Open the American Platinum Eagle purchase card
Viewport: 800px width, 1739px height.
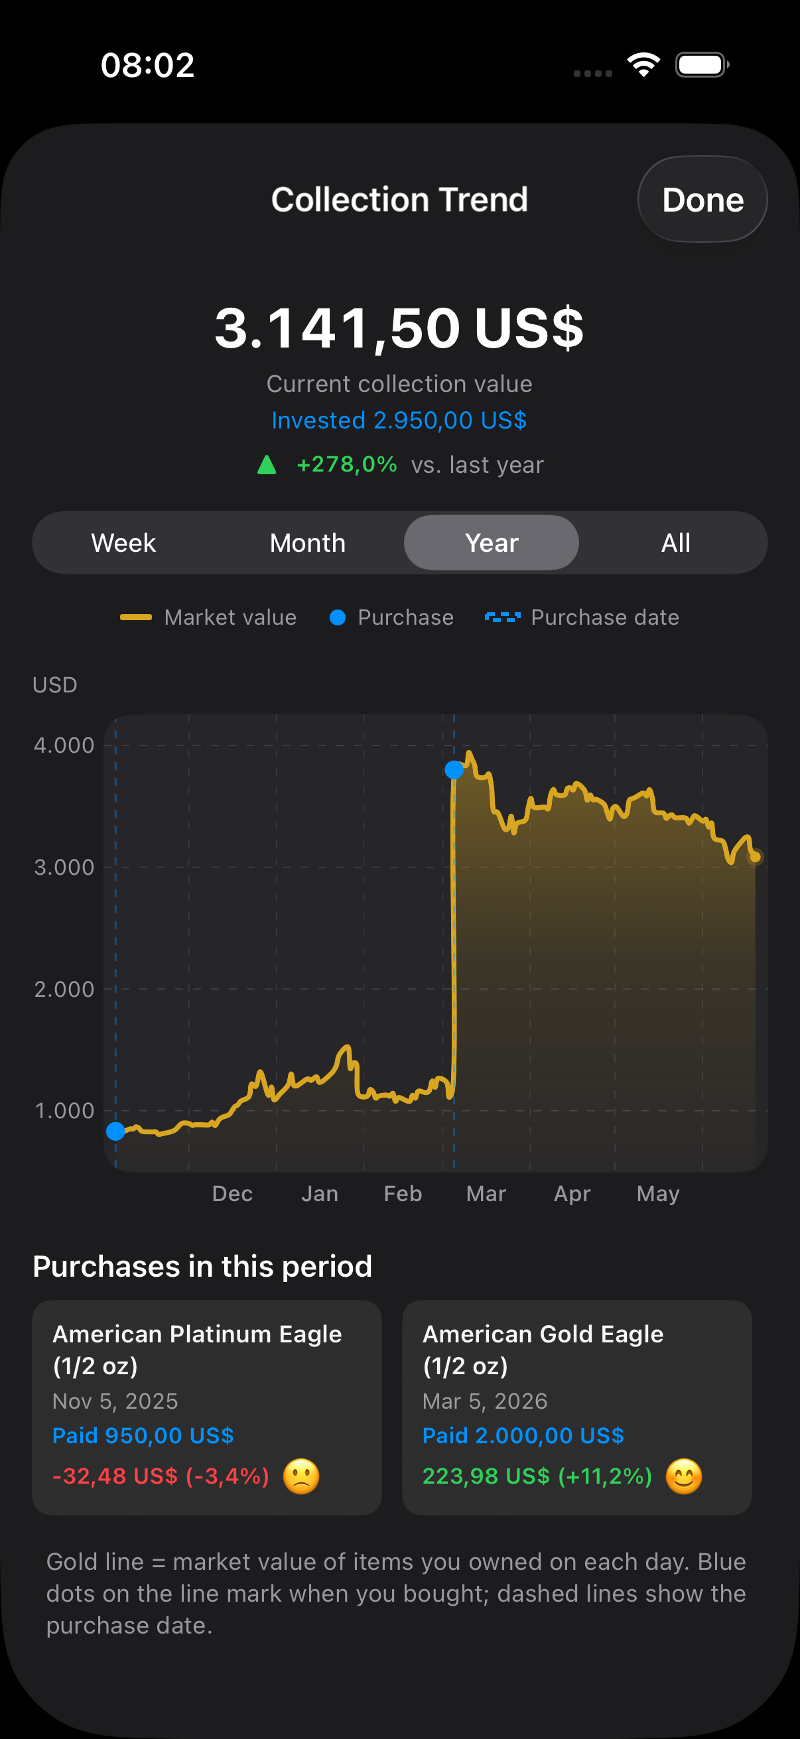coord(206,1407)
